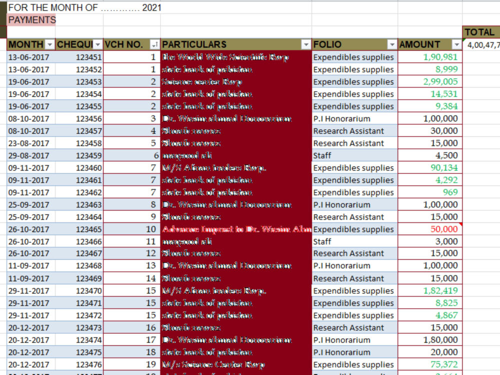Click date 23-08-2017
Image resolution: width=500 pixels, height=375 pixels.
pyautogui.click(x=28, y=143)
